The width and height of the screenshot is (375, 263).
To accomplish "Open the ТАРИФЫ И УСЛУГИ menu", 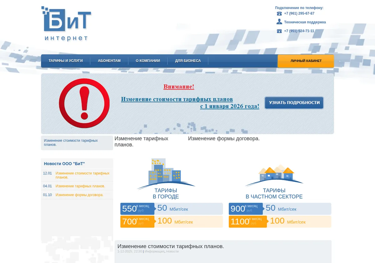I will click(x=66, y=61).
